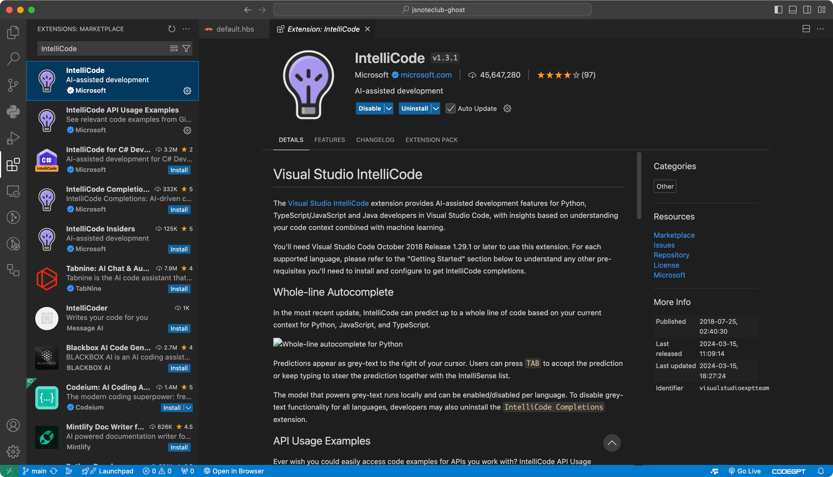
Task: Install IntelliCode for C# Dev Kit
Action: click(179, 170)
